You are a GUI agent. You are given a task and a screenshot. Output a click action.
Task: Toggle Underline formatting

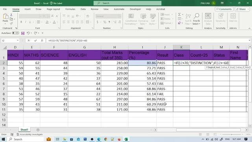click(30, 22)
